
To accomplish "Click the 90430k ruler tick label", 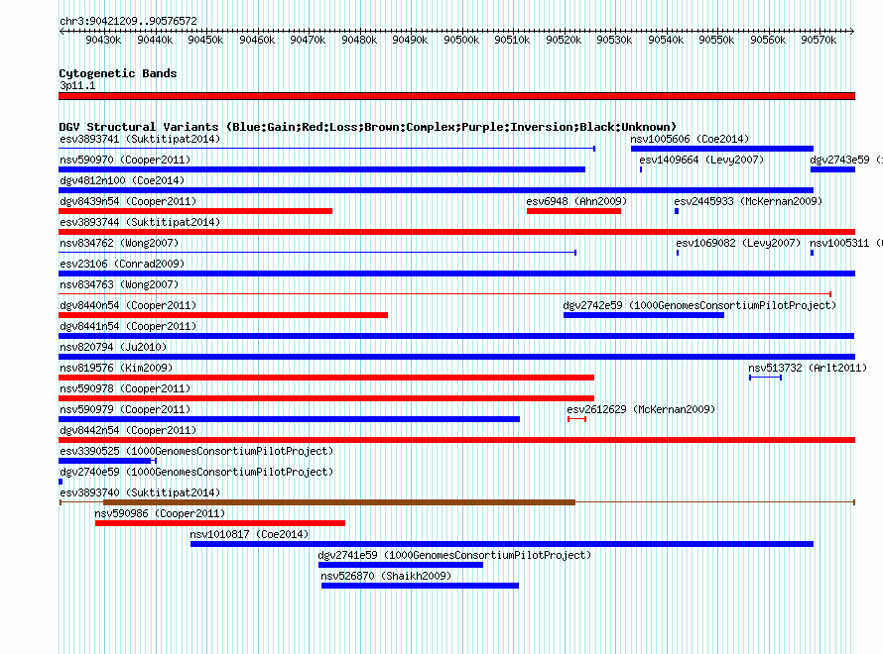I will tap(103, 40).
